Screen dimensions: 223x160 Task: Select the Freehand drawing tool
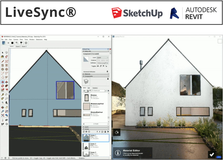pos(6,61)
